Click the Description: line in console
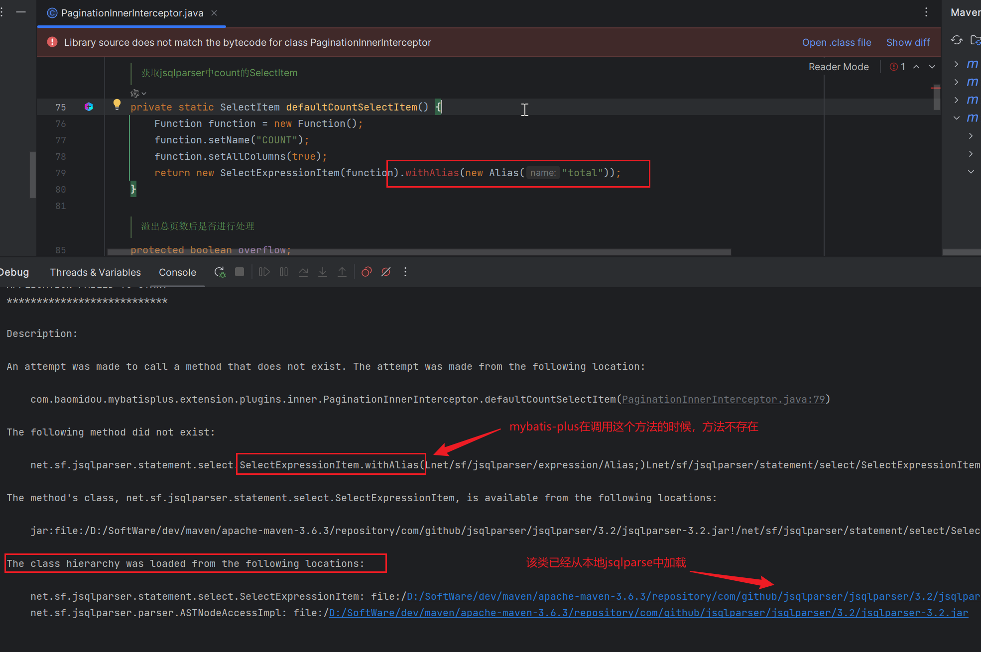This screenshot has width=981, height=652. [42, 333]
